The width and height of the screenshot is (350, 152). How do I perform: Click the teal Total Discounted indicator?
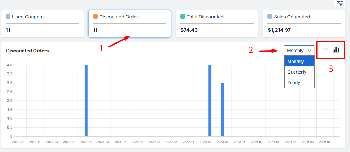coord(182,17)
